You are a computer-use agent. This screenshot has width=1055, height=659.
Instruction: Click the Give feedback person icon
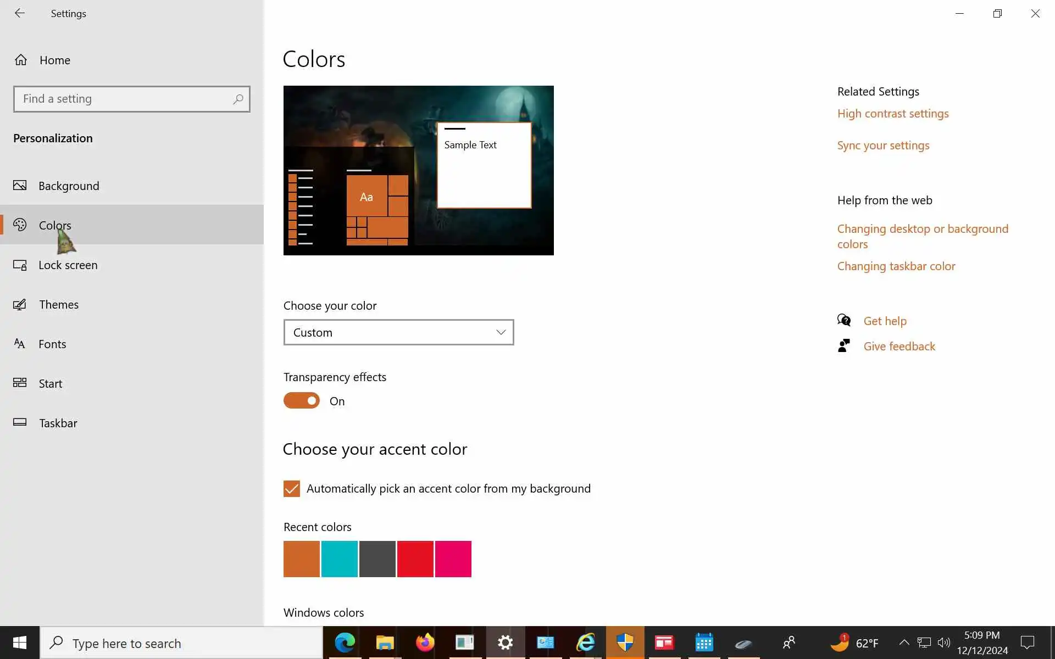point(844,346)
